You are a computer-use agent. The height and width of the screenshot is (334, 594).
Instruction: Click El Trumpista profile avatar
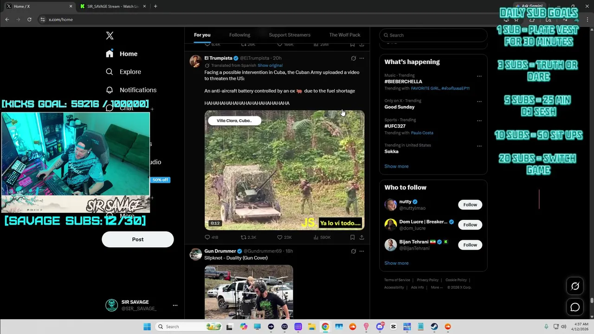(x=195, y=61)
